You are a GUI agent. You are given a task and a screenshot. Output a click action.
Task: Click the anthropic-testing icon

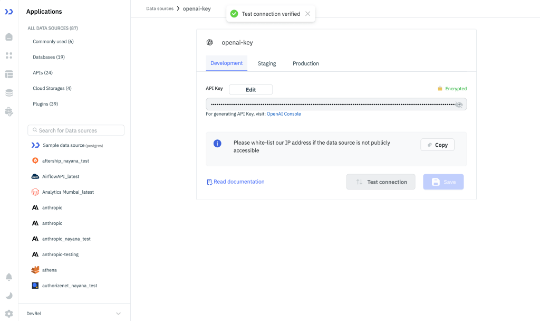coord(35,254)
